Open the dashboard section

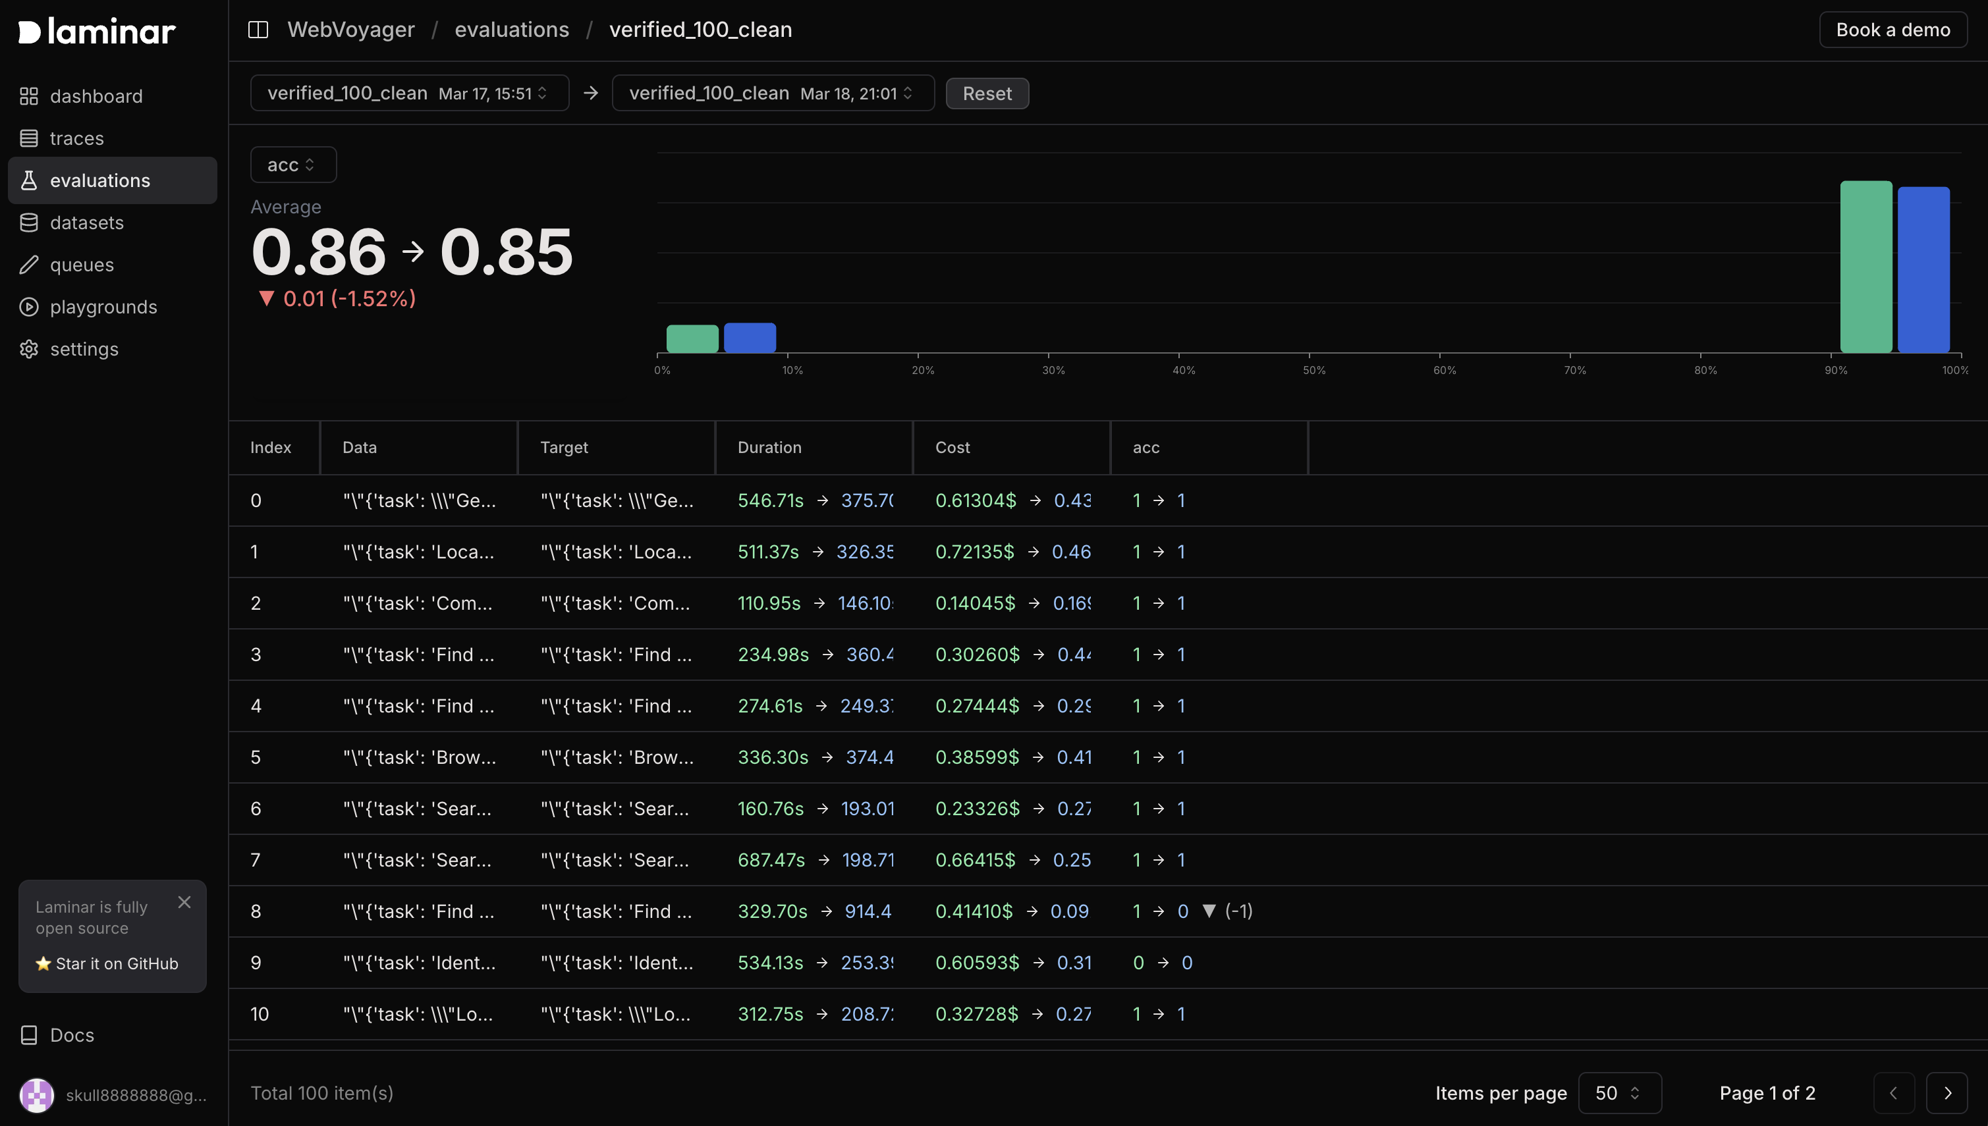click(96, 96)
